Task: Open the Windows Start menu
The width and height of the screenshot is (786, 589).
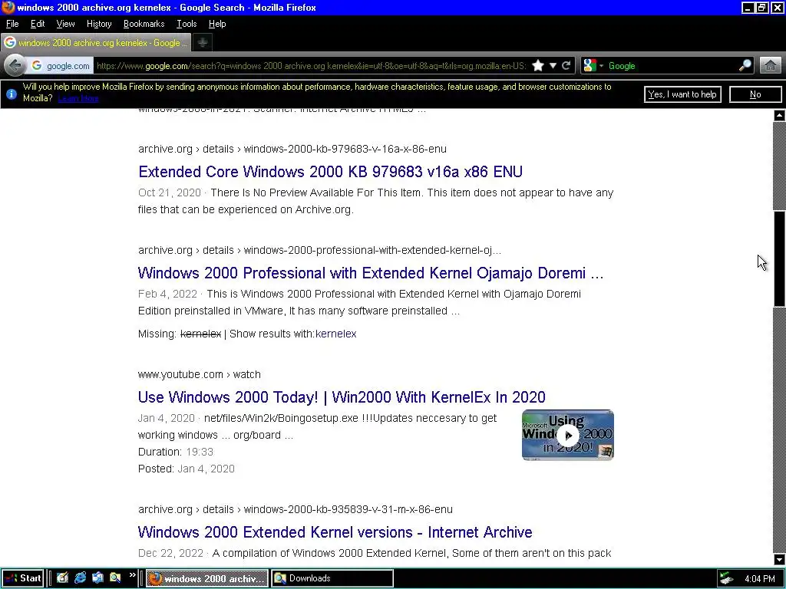Action: pos(22,578)
